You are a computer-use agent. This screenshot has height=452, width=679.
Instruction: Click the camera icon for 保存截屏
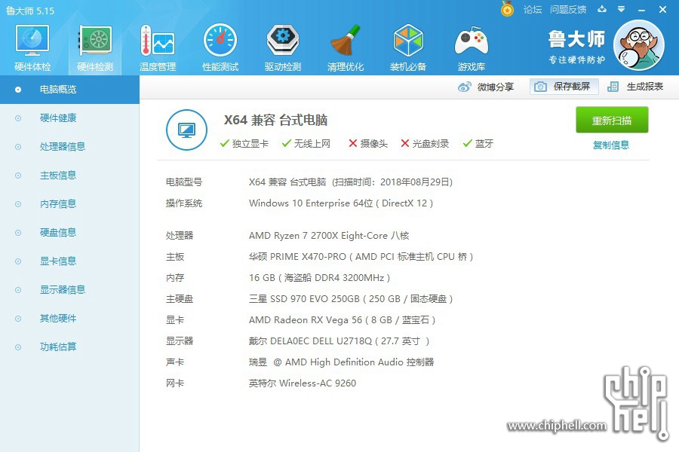click(x=540, y=87)
